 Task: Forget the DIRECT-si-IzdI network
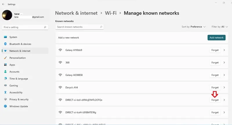click(x=215, y=100)
